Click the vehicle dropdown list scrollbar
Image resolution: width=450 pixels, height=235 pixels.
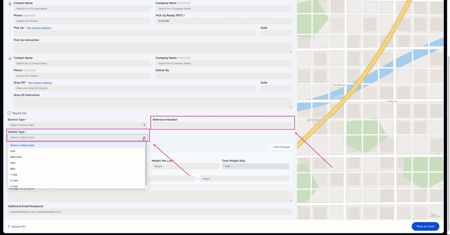pyautogui.click(x=146, y=164)
